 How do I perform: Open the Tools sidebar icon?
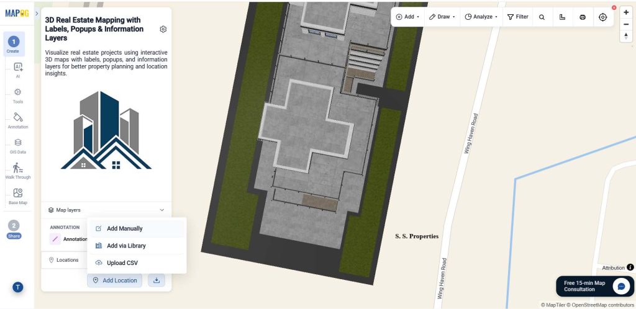[18, 96]
